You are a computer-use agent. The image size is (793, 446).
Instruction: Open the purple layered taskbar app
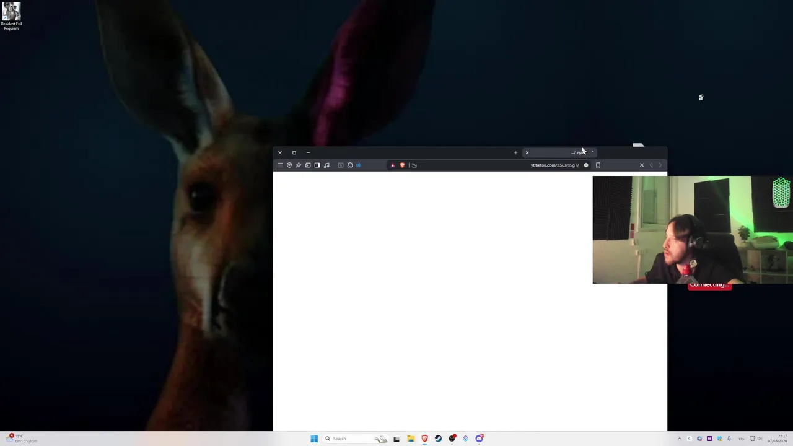coord(465,439)
